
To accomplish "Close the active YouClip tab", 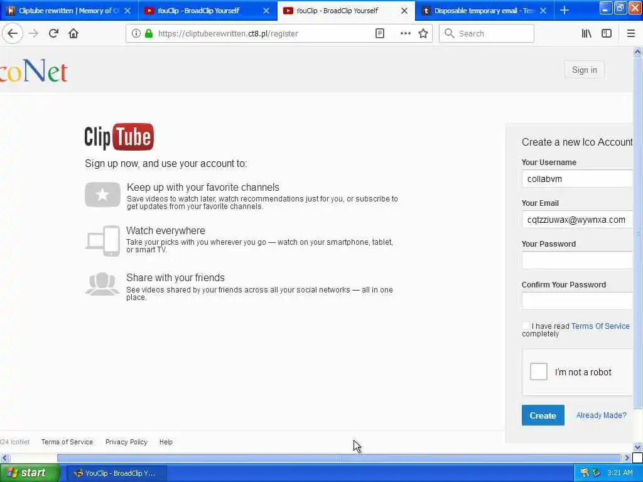I will [x=404, y=11].
